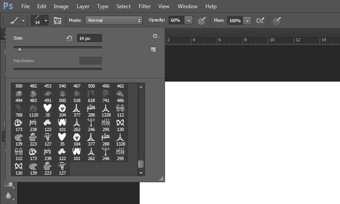The height and width of the screenshot is (204, 340).
Task: Open the Flow slider dropdown arrow
Action: (x=247, y=21)
